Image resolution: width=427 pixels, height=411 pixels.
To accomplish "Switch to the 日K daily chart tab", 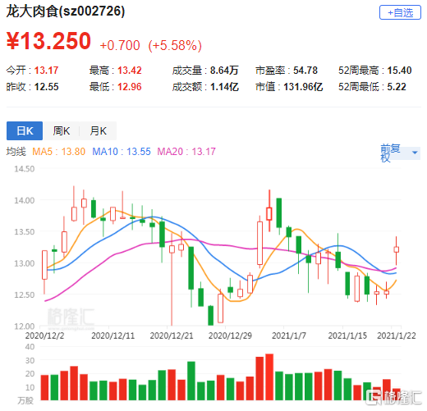I will pos(25,130).
